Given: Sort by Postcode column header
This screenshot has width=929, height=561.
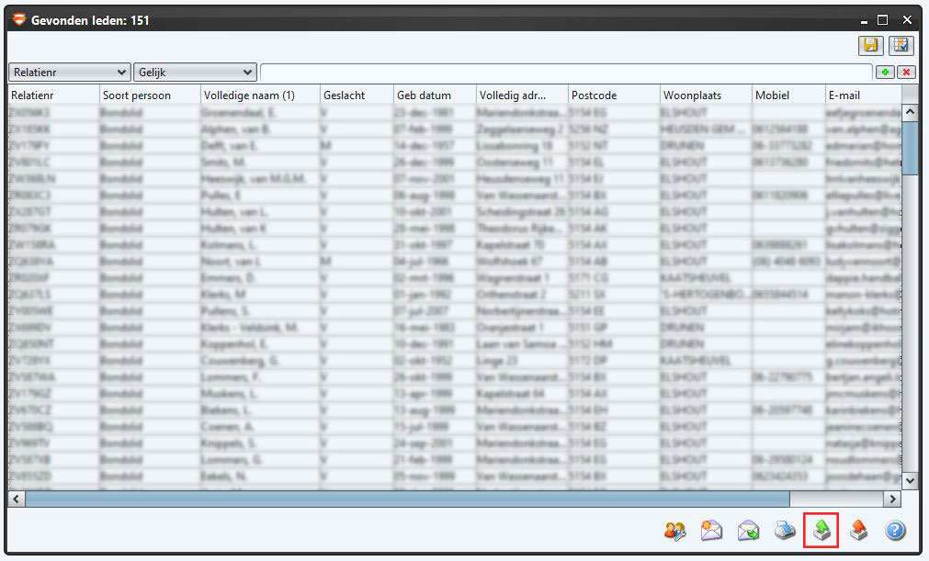Looking at the screenshot, I should (613, 95).
